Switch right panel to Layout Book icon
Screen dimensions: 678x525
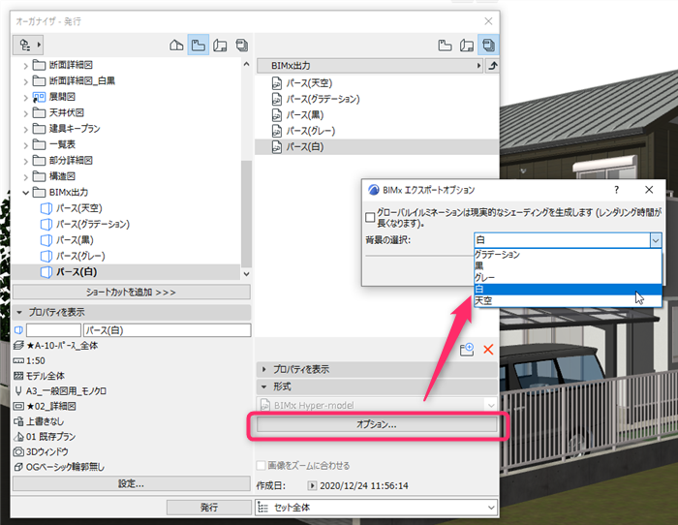467,45
